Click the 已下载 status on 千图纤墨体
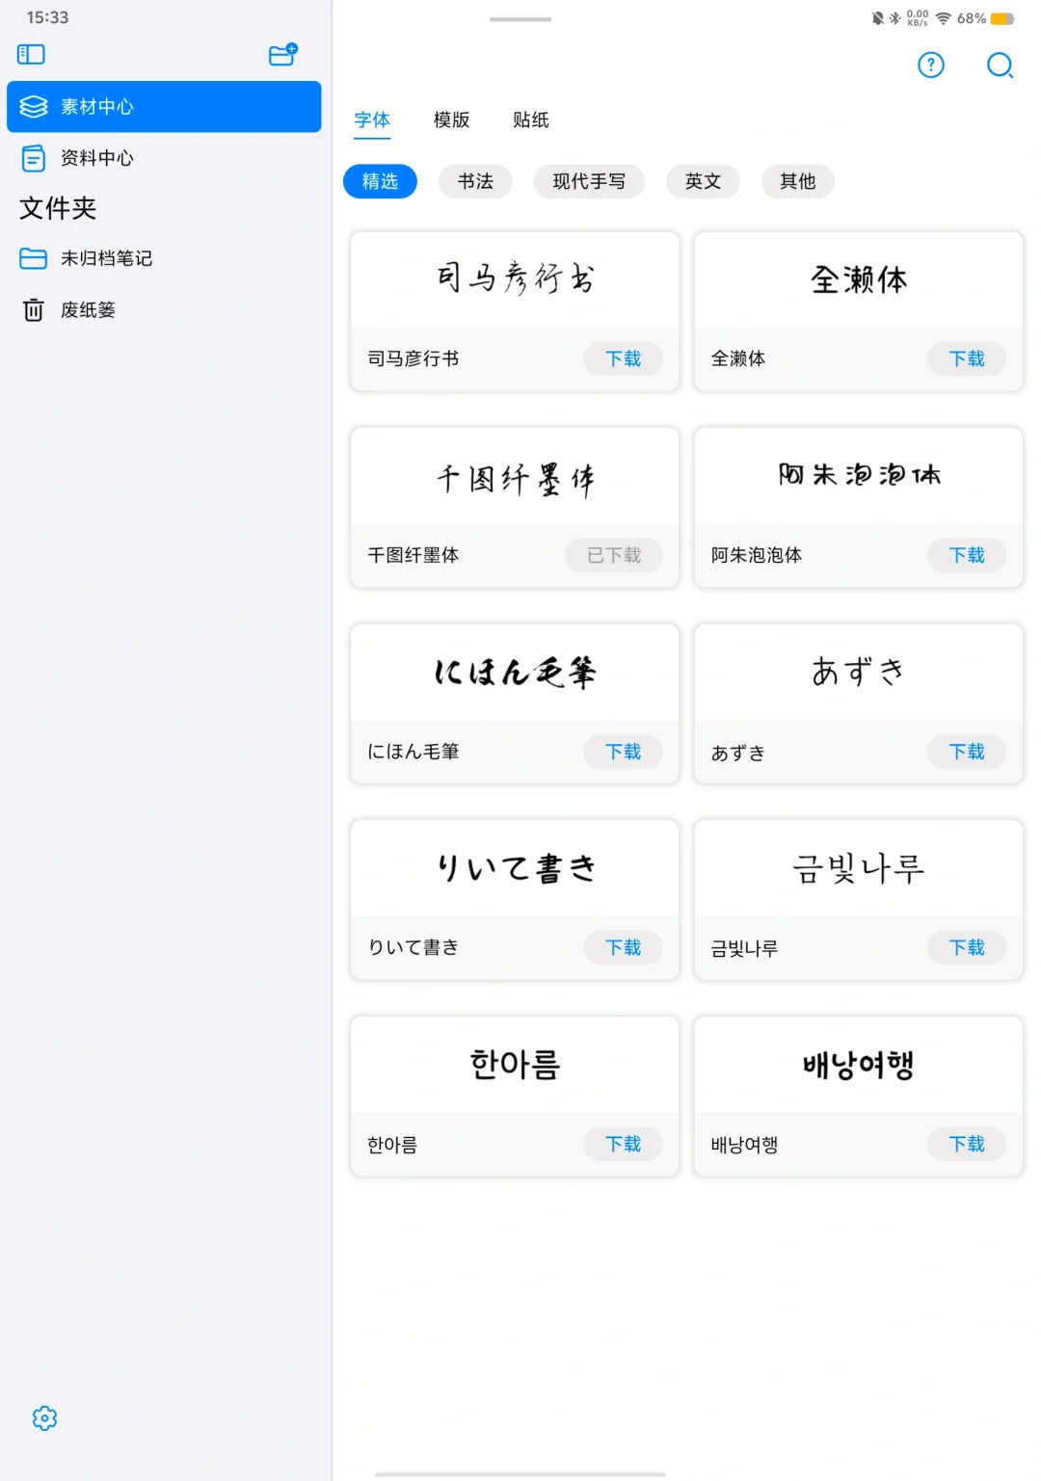 [x=613, y=555]
